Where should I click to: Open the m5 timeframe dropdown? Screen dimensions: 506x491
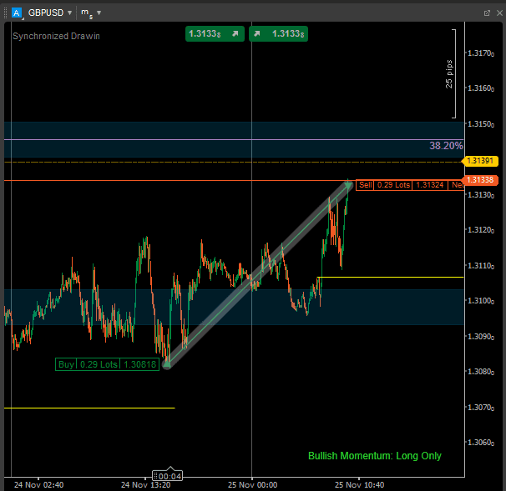[91, 13]
